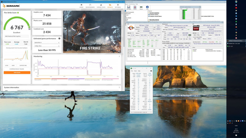This screenshot has height=138, width=246.
Task: Select Central Processor(s) in the HWiNFO tree
Action: (x=130, y=12)
